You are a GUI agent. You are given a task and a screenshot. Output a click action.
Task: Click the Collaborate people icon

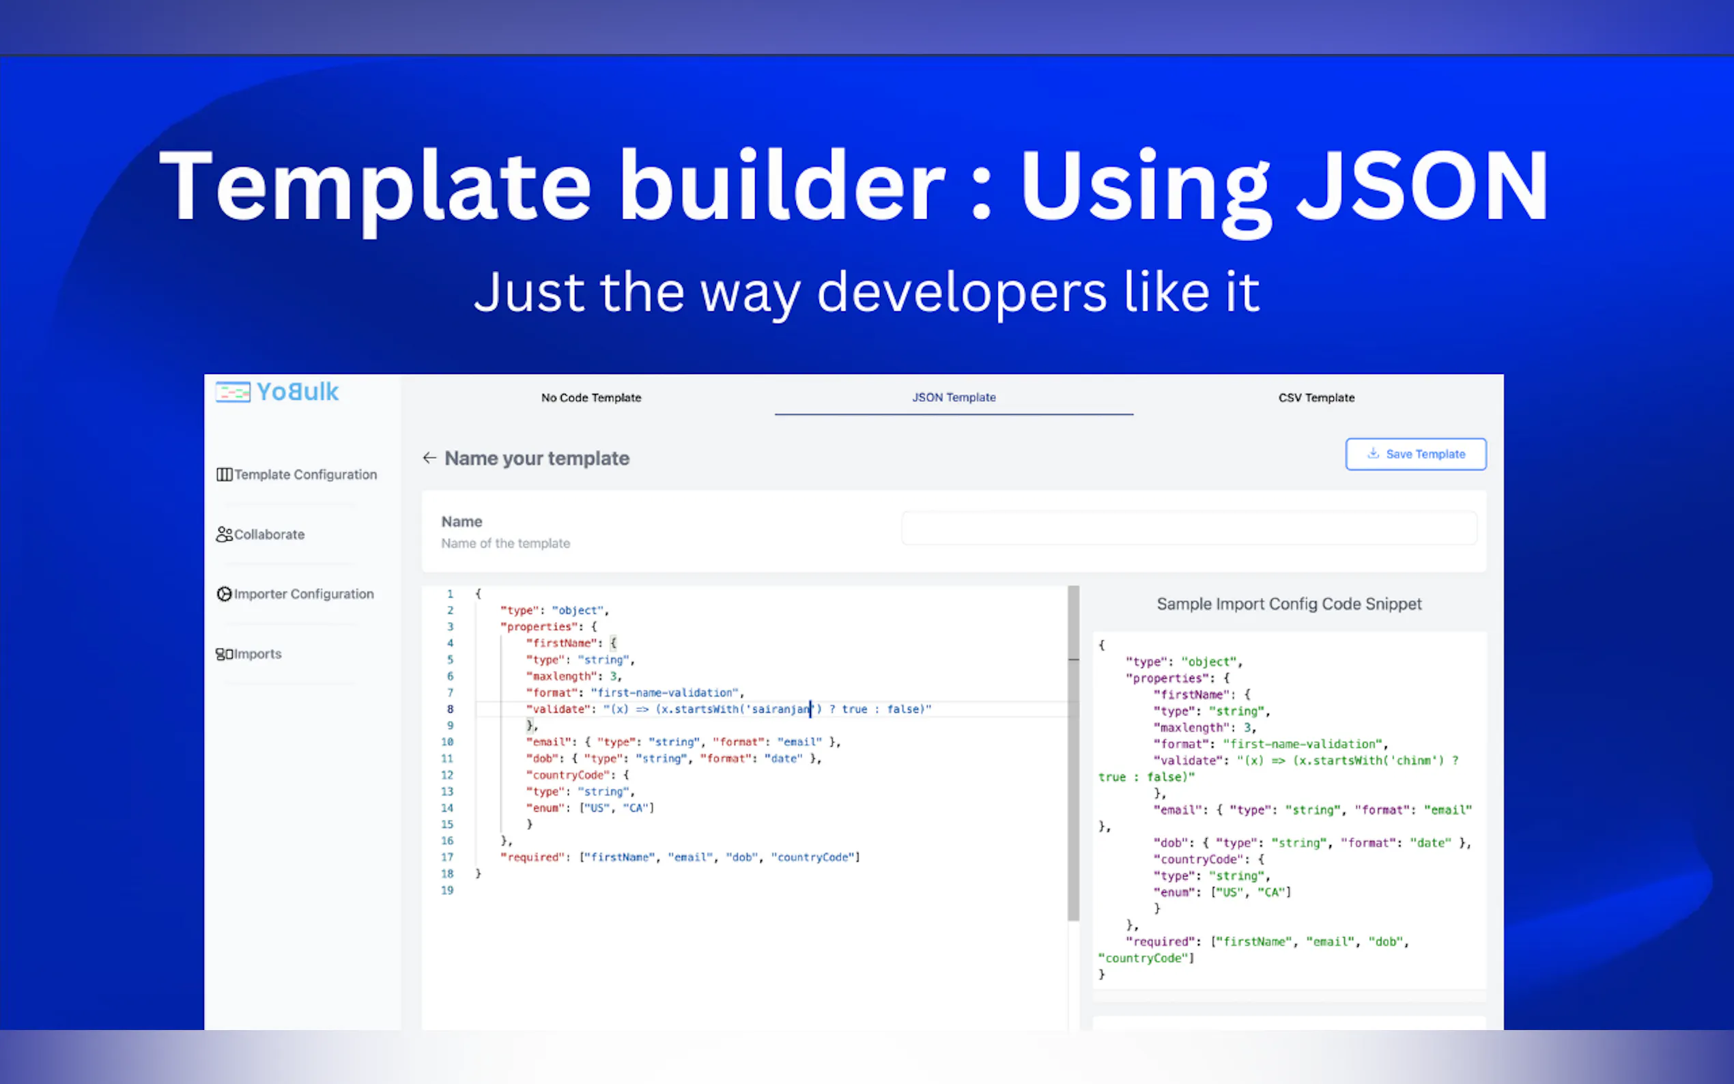[225, 534]
